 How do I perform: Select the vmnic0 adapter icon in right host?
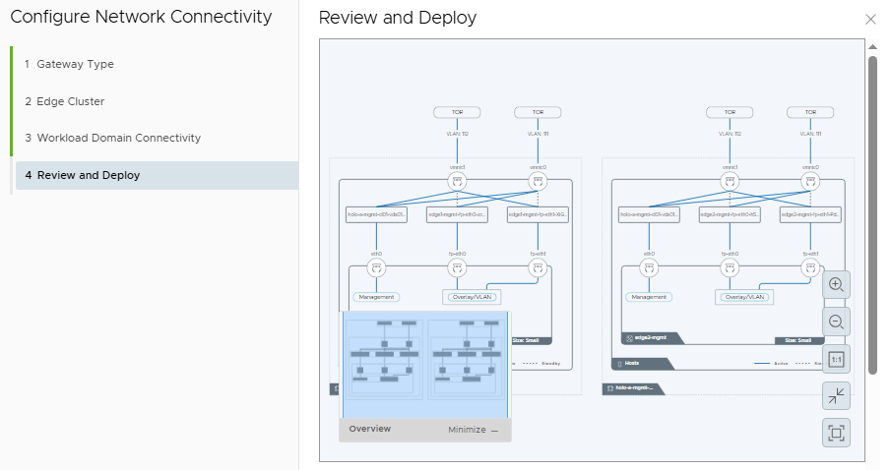[x=810, y=182]
